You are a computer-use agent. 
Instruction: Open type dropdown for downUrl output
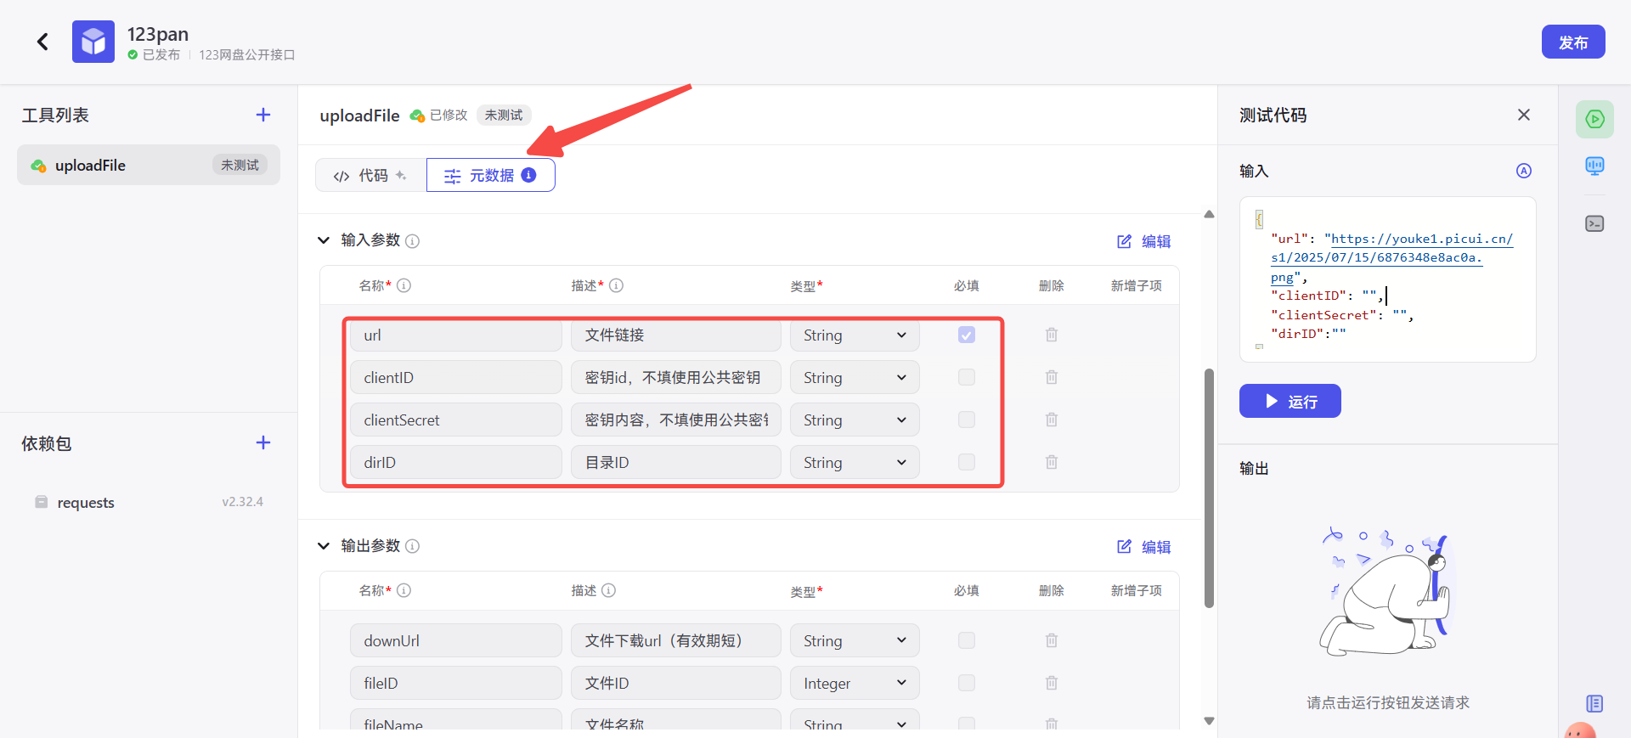pos(855,640)
